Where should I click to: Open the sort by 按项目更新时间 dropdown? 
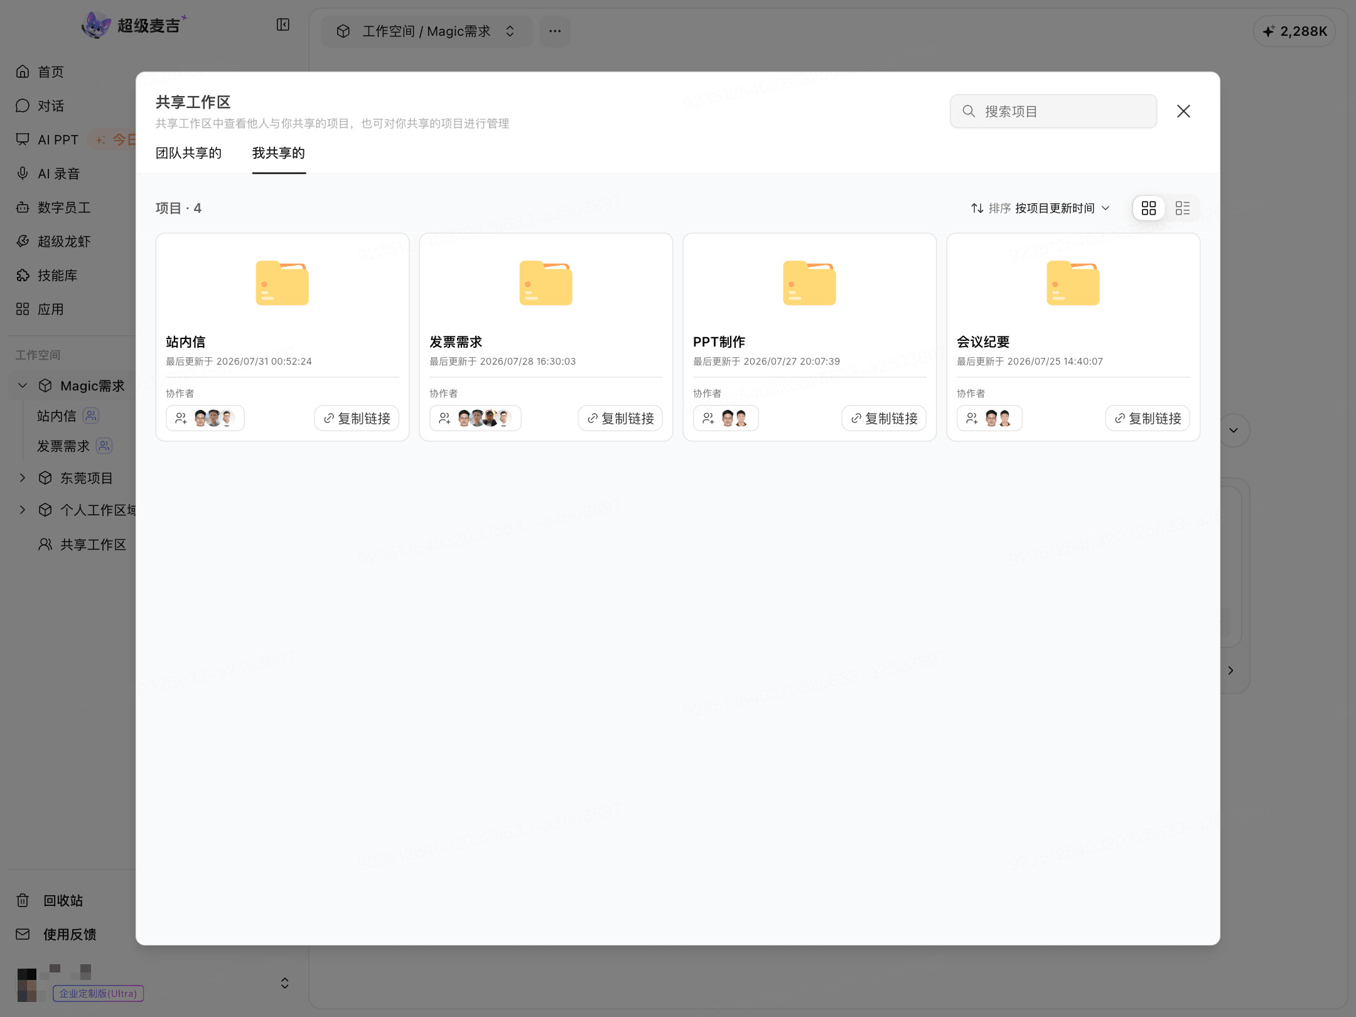point(1040,208)
